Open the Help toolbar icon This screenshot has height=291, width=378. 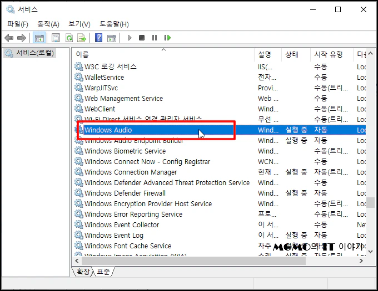click(98, 38)
